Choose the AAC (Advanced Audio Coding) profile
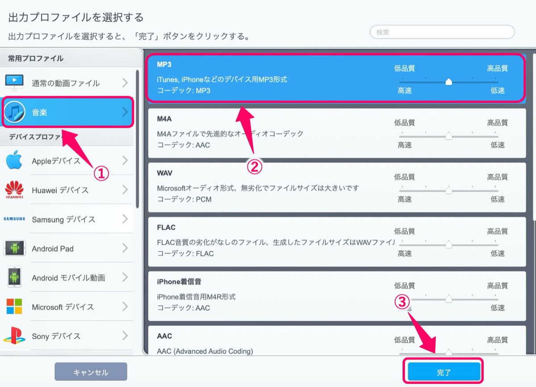Viewport: 536px width, 387px height. (337, 341)
